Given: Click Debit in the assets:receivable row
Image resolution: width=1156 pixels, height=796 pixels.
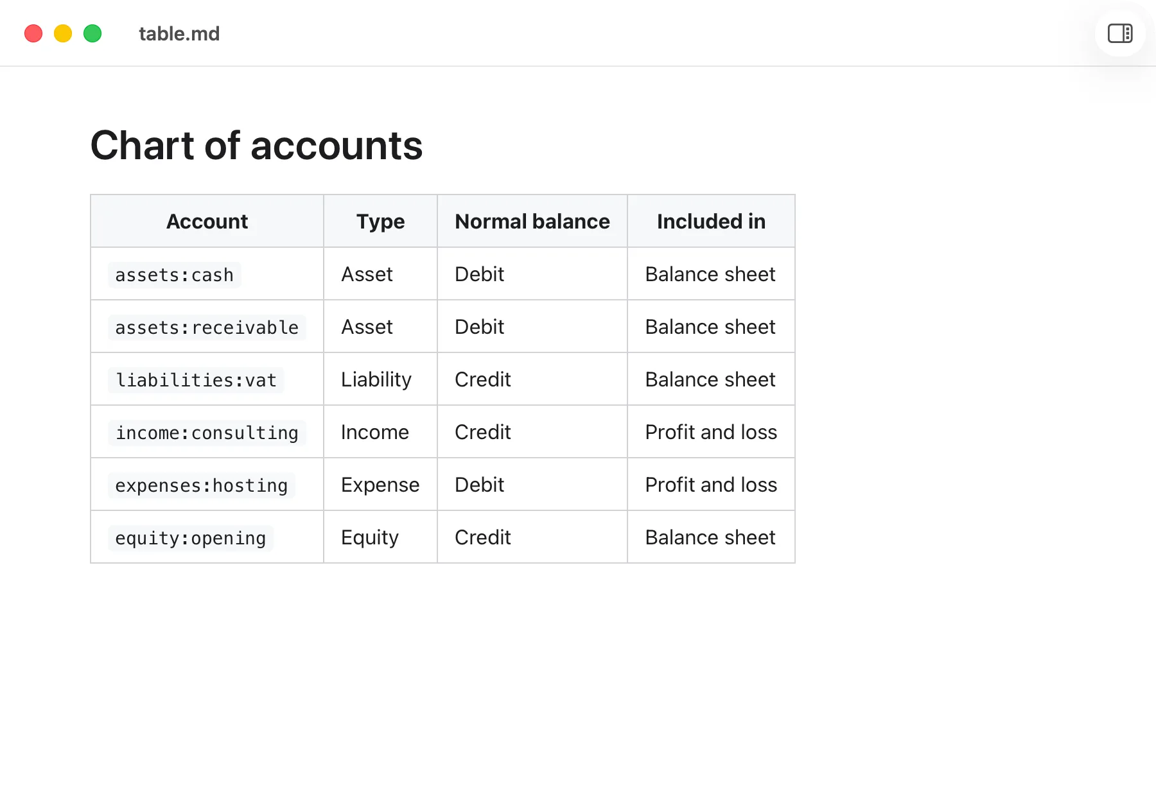Looking at the screenshot, I should coord(480,327).
